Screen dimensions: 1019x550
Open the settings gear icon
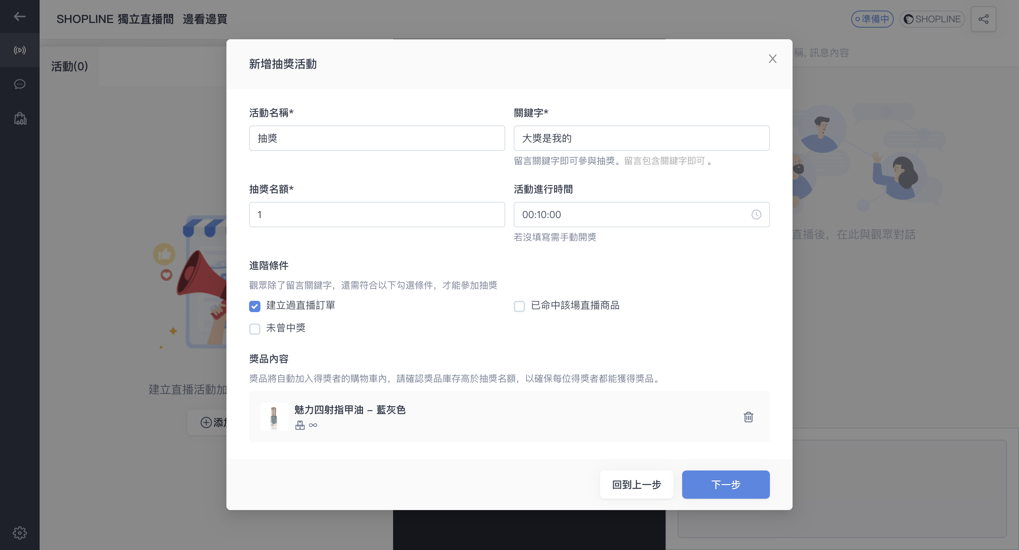tap(20, 533)
